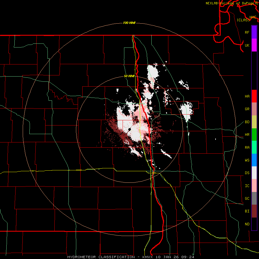
Task: Click the 'BI' legend label
Action: [247, 211]
